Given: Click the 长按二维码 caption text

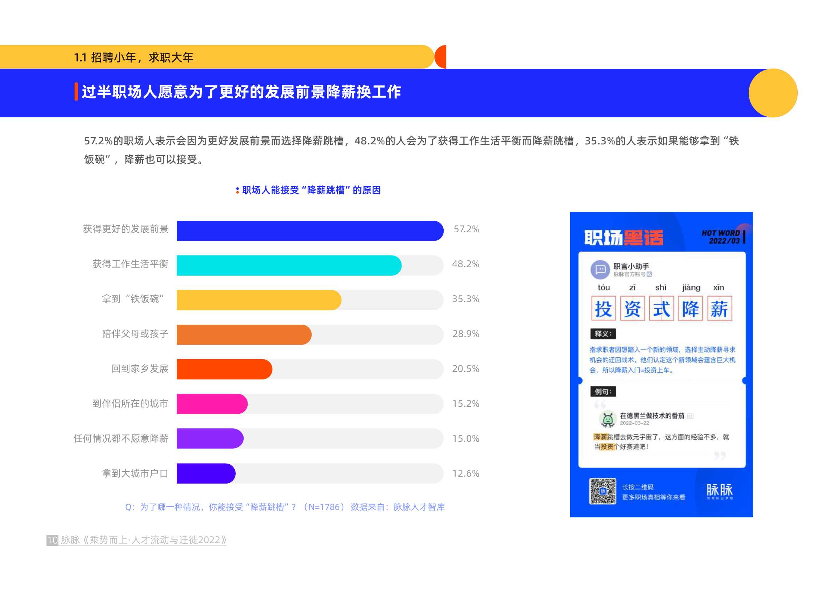Looking at the screenshot, I should coord(638,487).
